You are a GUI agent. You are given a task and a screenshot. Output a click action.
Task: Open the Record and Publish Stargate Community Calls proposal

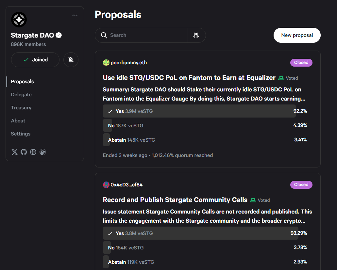pos(175,200)
